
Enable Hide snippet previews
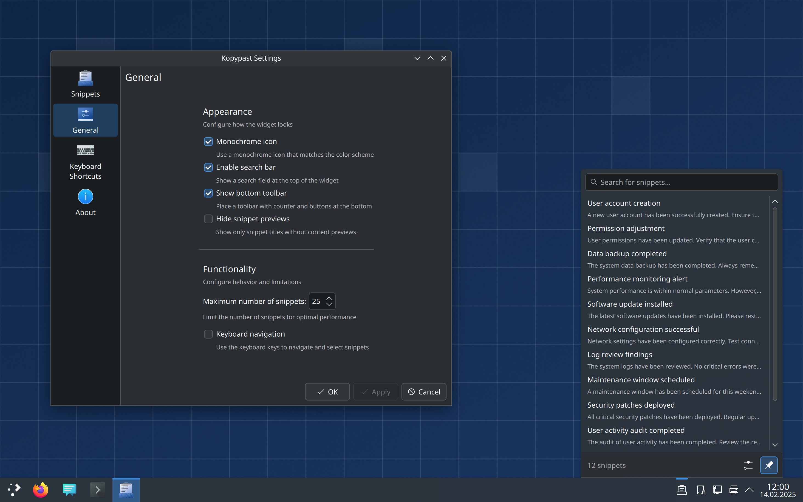point(208,219)
